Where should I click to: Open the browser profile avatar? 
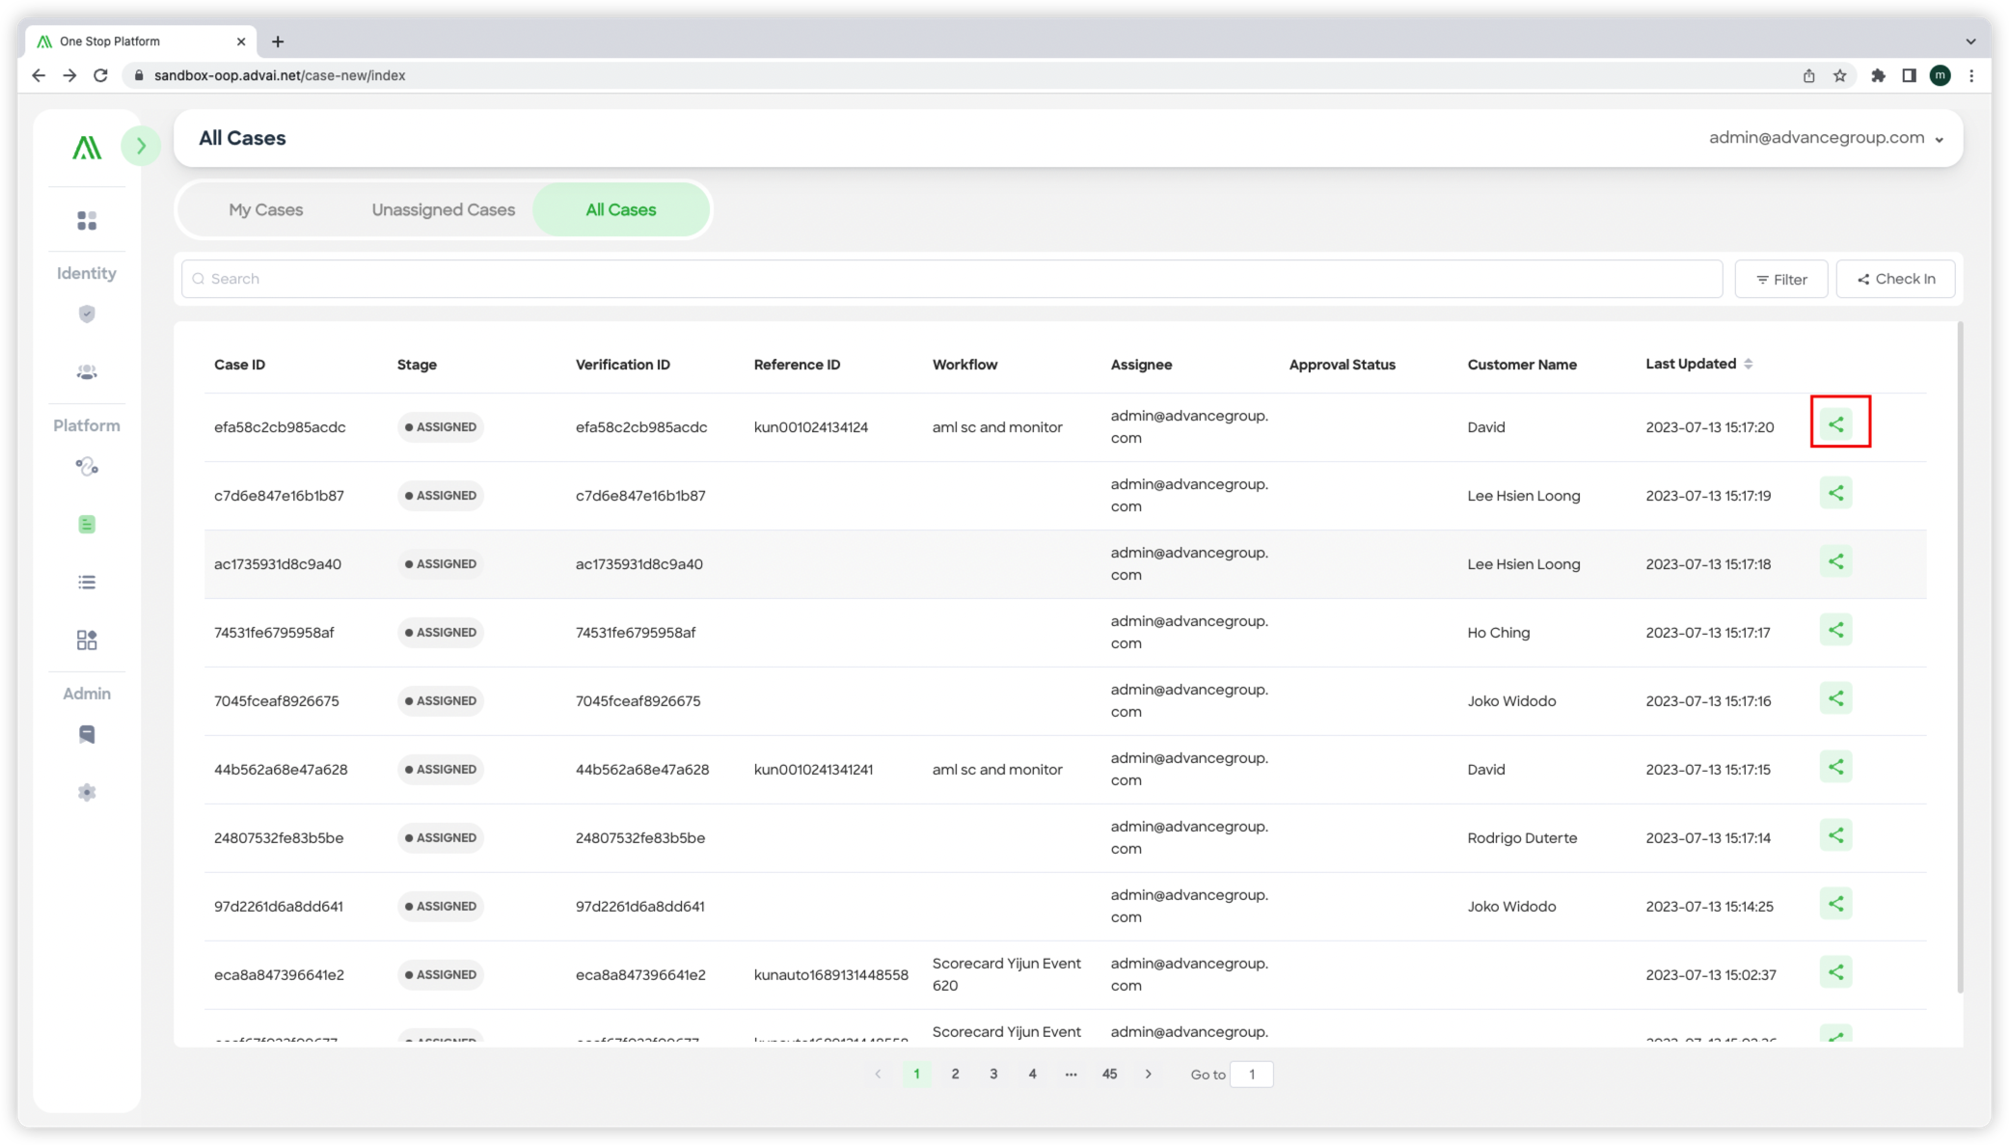(1940, 75)
